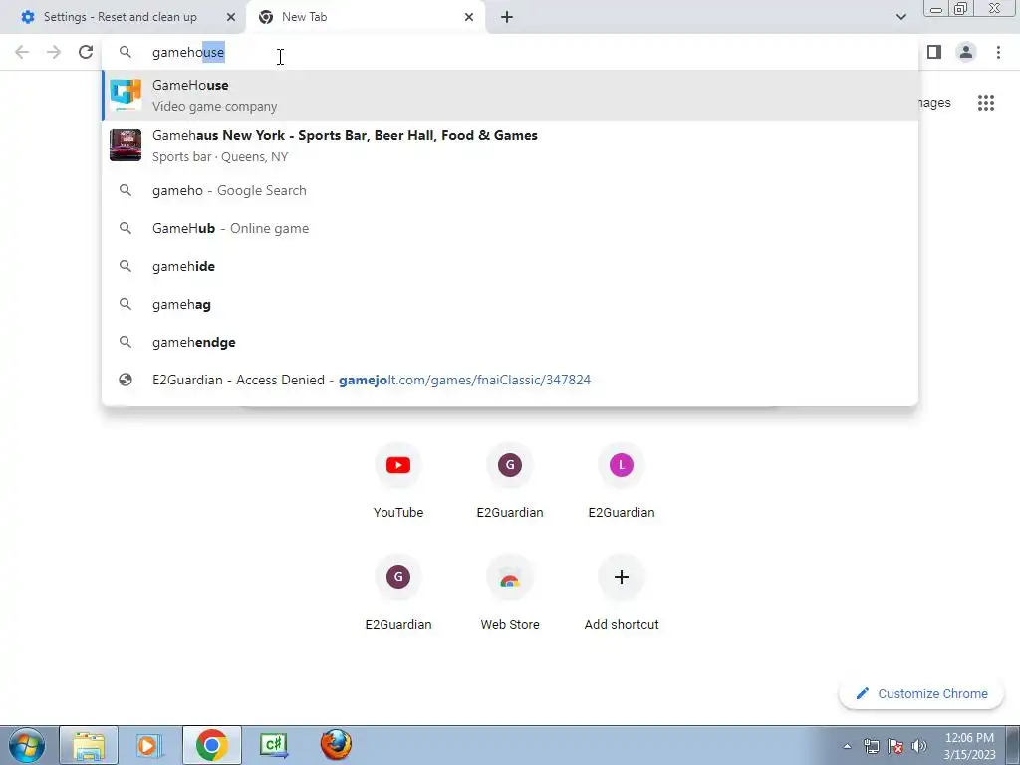Open the clock showing 12:06 PM
Image resolution: width=1020 pixels, height=765 pixels.
(x=969, y=746)
